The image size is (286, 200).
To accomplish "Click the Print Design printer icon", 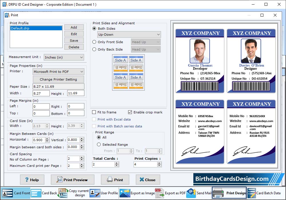I will 218,193.
